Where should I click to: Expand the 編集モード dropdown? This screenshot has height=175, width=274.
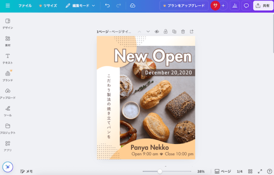click(80, 5)
